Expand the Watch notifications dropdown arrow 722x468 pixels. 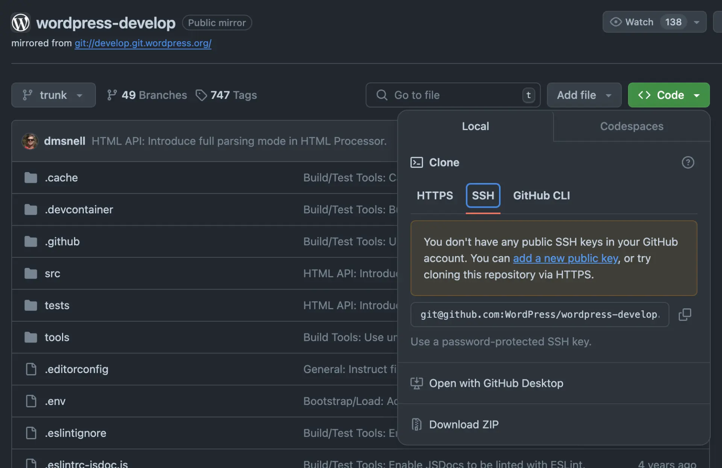(x=696, y=22)
